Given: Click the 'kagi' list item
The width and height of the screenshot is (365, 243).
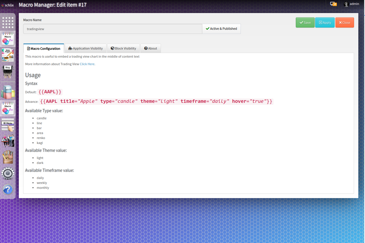Looking at the screenshot, I should [x=40, y=143].
